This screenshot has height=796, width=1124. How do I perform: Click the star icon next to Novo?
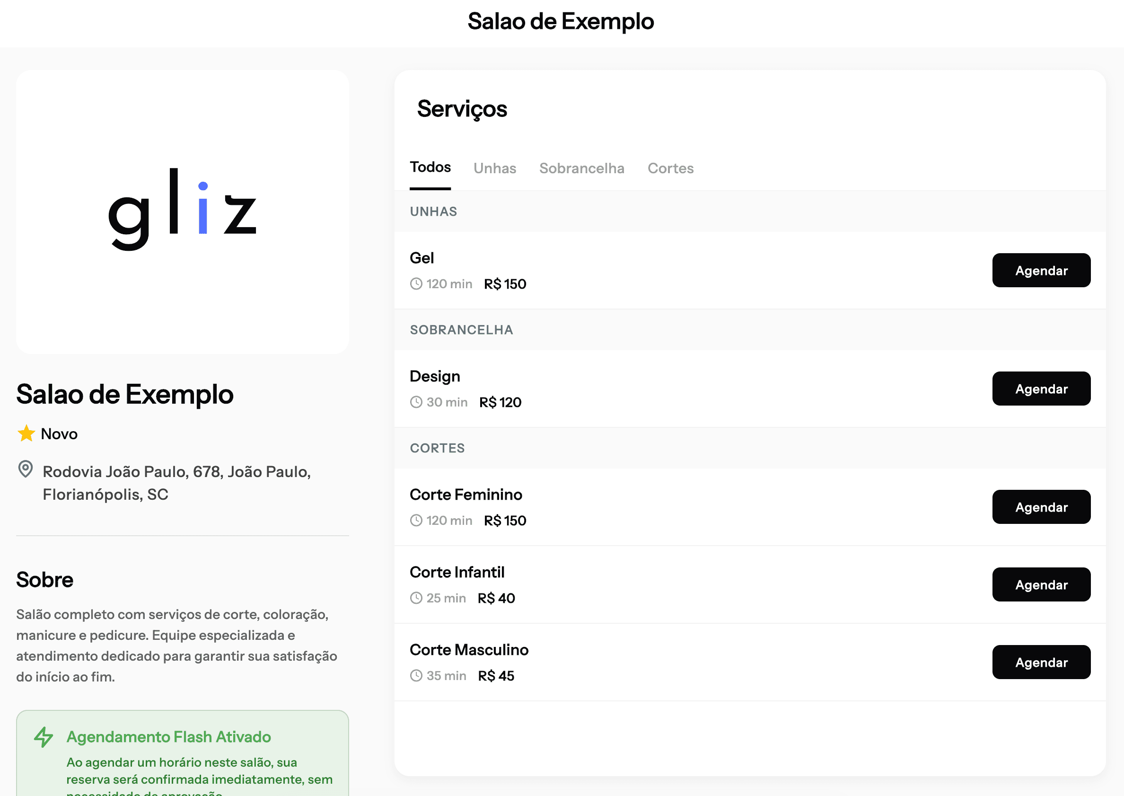(26, 433)
